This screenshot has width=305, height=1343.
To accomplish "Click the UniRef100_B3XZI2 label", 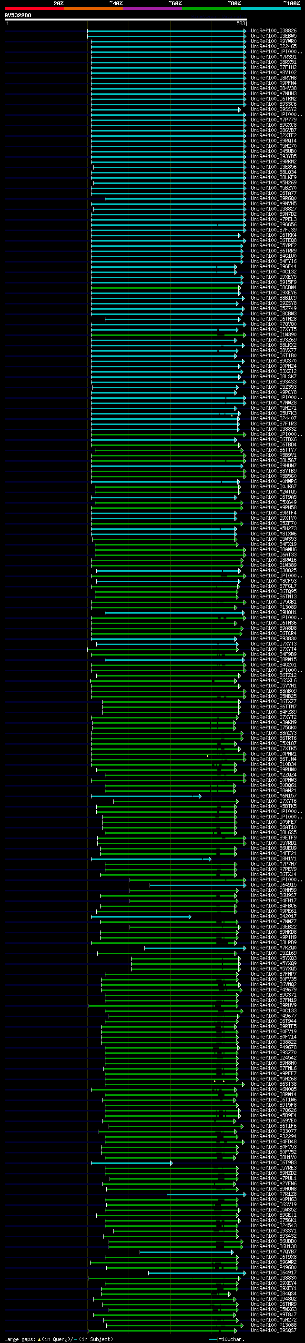I will point(274,371).
